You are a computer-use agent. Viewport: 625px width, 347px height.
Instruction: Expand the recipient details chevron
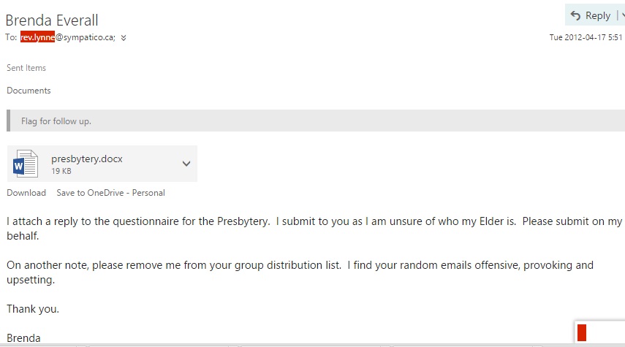tap(123, 38)
